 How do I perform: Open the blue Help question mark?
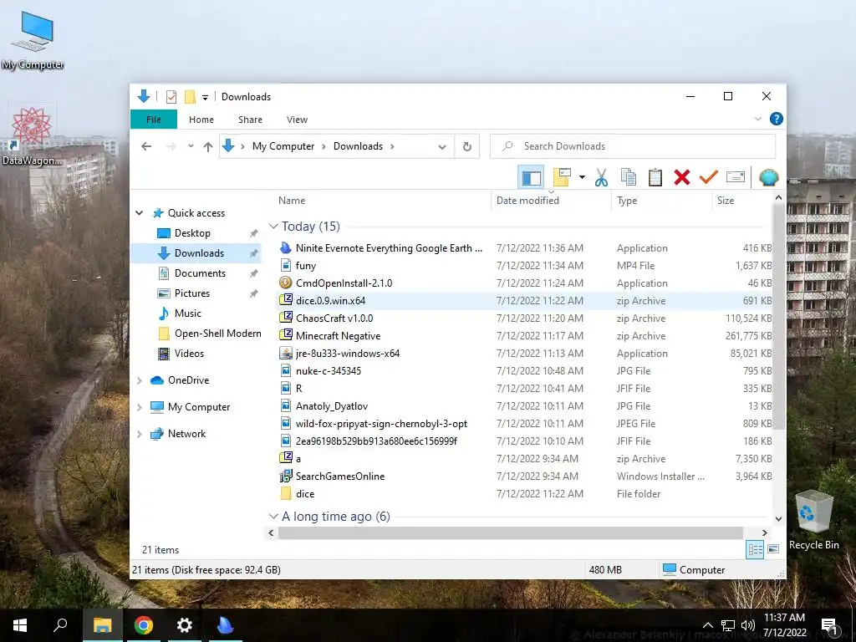(x=776, y=119)
